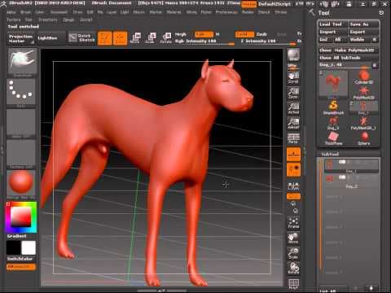Collapse the Tool palette title

pos(323,13)
